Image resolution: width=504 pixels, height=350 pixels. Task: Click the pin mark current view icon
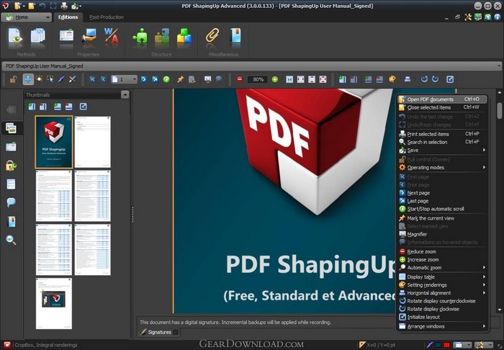coord(181,79)
